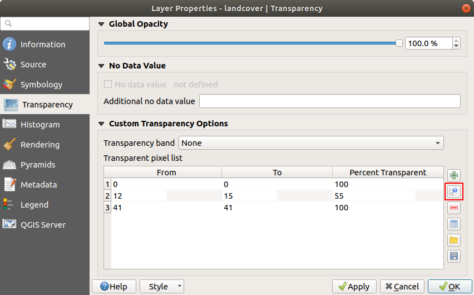Viewport: 474px width, 295px height.
Task: Open the Pyramids settings page
Action: (38, 165)
